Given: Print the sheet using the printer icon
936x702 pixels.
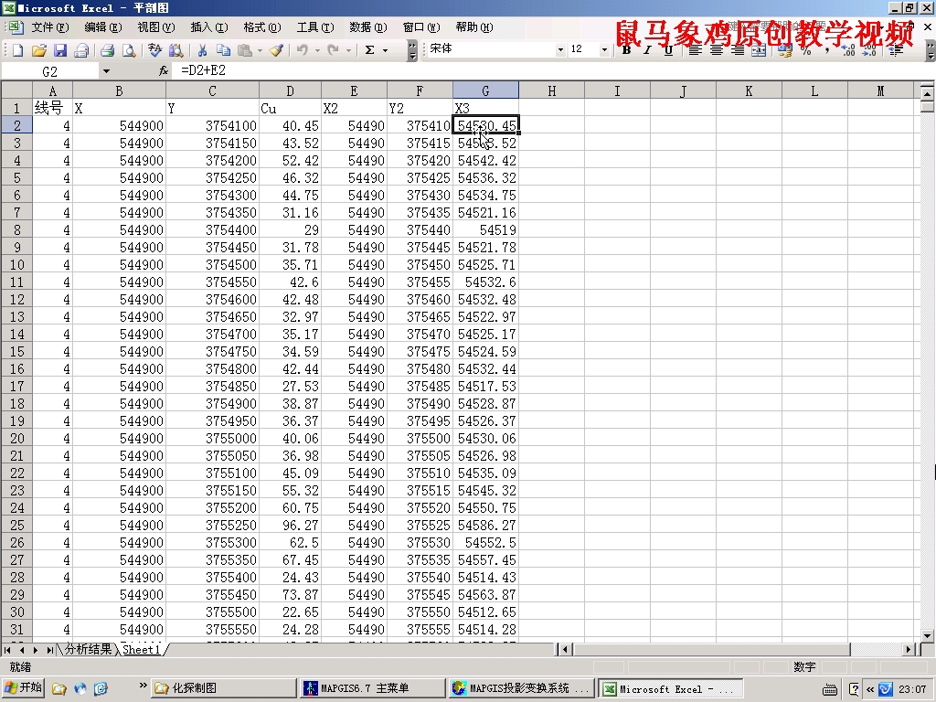Looking at the screenshot, I should [x=108, y=51].
